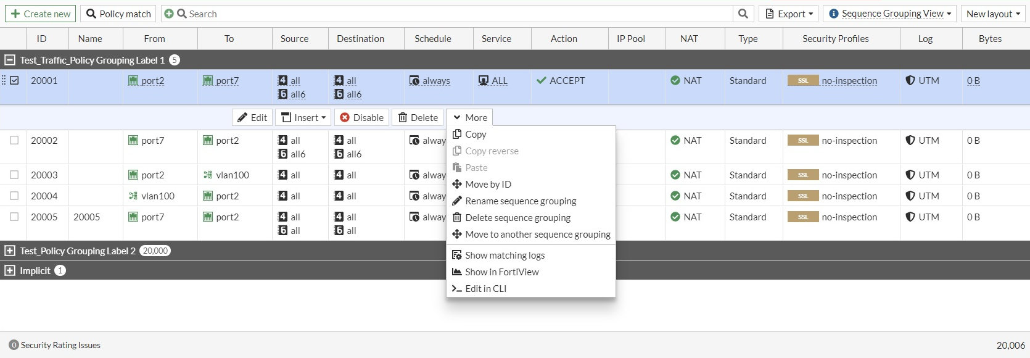Click the yellow SSL badge for policy 20002

click(x=802, y=140)
